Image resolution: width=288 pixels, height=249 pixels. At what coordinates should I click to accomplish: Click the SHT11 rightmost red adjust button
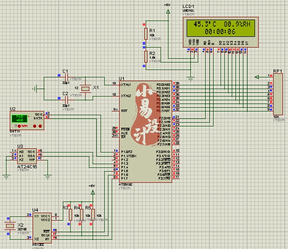(40, 126)
